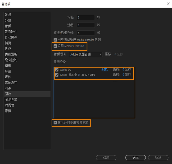Close the 首选项 dialog
This screenshot has width=172, height=164.
168,4
